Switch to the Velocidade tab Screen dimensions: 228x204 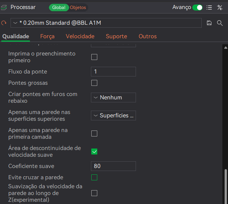coord(80,36)
